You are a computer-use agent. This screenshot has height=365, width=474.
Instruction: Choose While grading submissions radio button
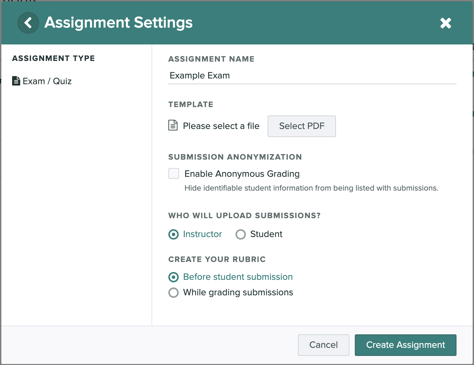tap(173, 293)
